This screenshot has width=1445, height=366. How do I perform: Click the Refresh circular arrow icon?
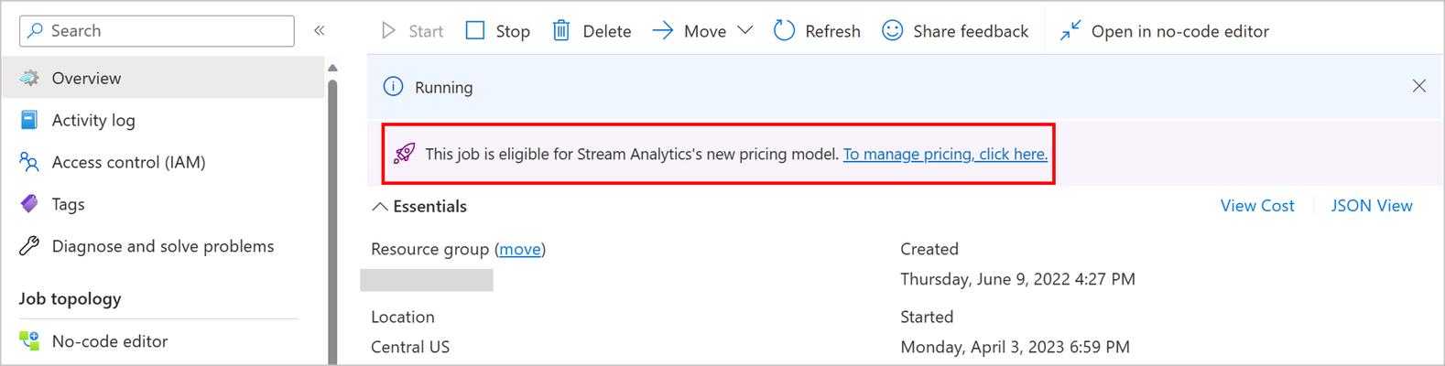[x=784, y=30]
